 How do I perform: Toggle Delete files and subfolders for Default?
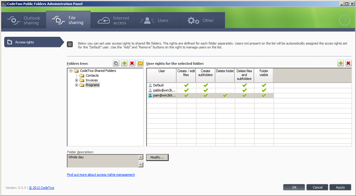(x=245, y=85)
